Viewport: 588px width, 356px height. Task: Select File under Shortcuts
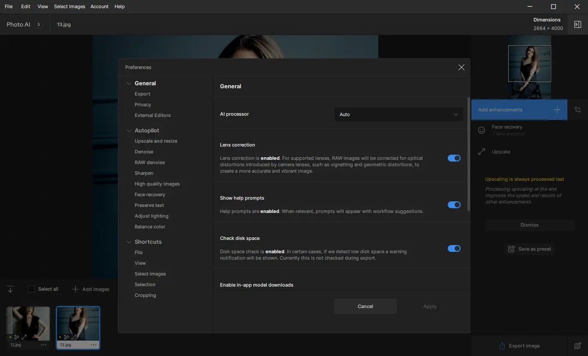click(x=139, y=252)
